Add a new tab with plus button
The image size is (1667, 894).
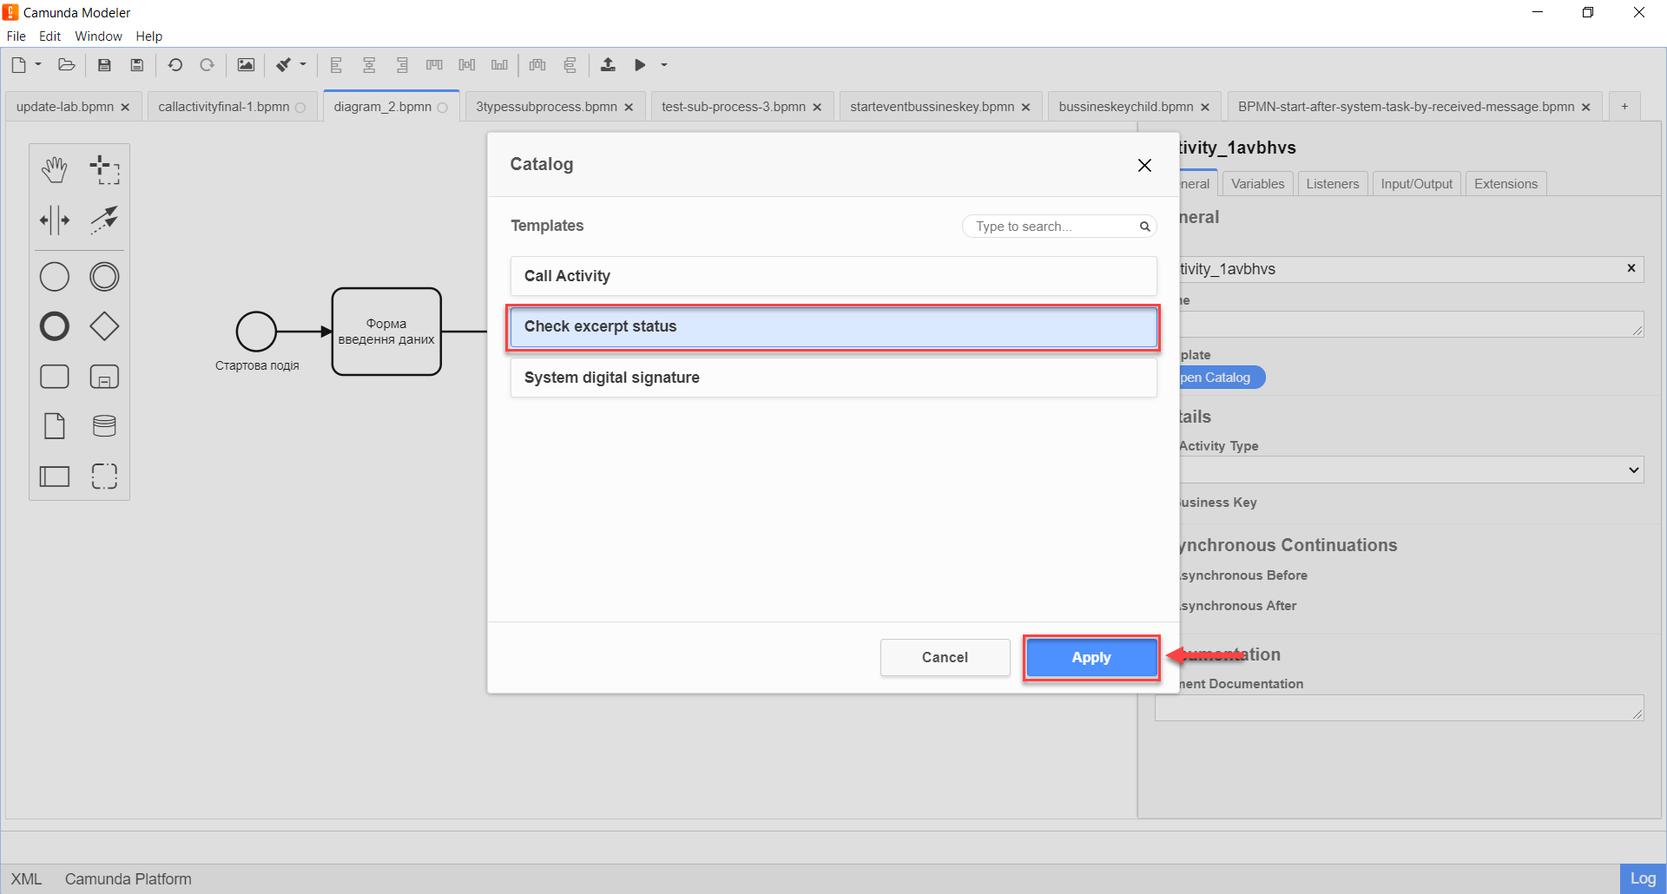1624,107
